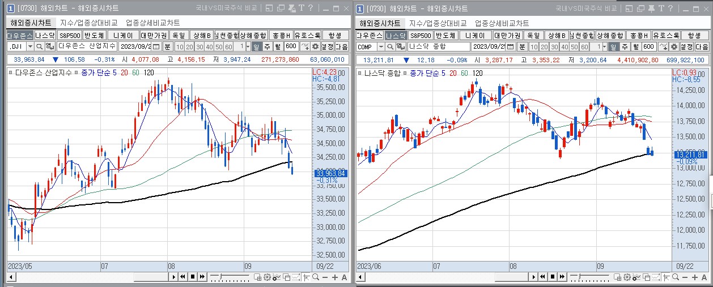Zoom in with plus icon under left chart
Image resolution: width=713 pixels, height=287 pixels.
coord(335,277)
